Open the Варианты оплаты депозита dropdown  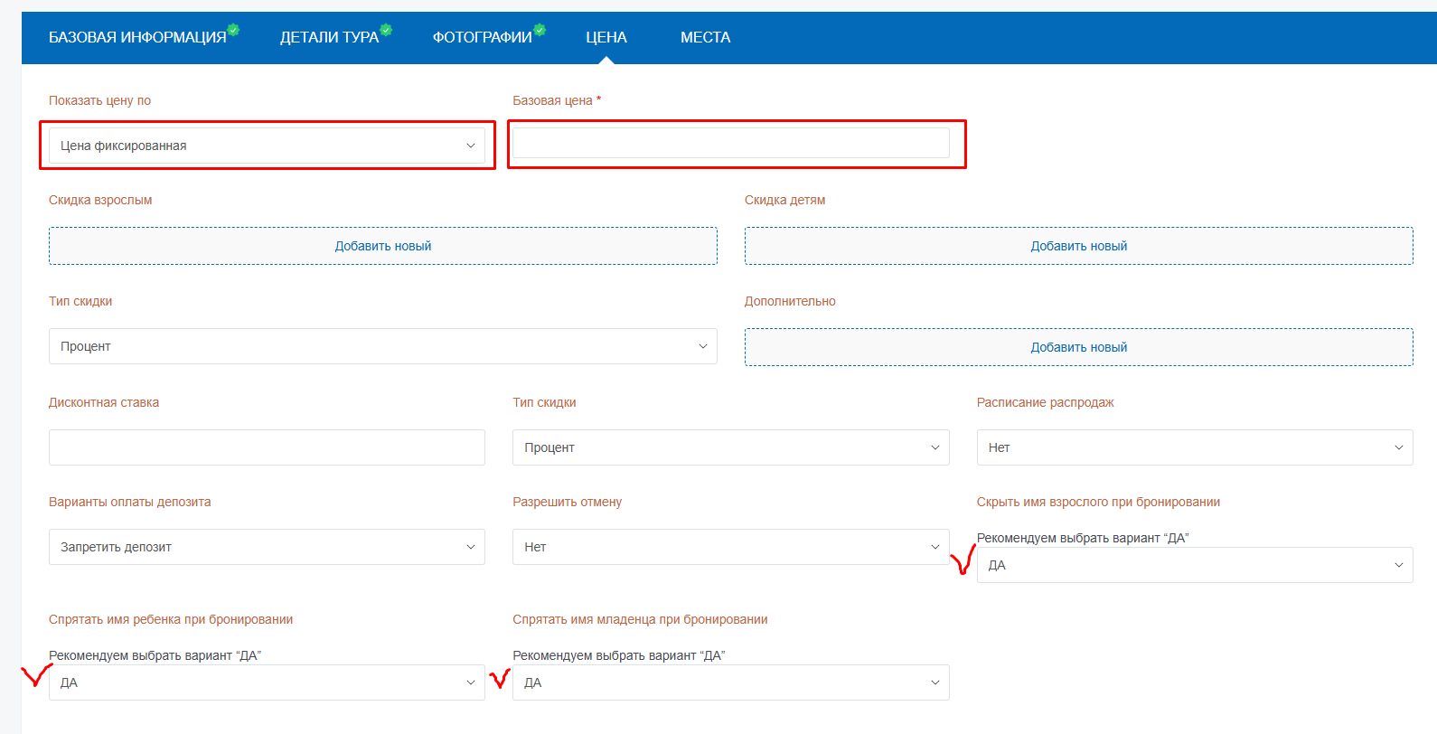tap(267, 547)
